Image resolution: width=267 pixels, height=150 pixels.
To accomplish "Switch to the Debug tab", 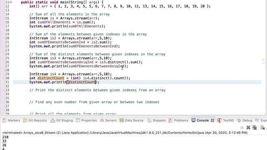I will 244,120.
